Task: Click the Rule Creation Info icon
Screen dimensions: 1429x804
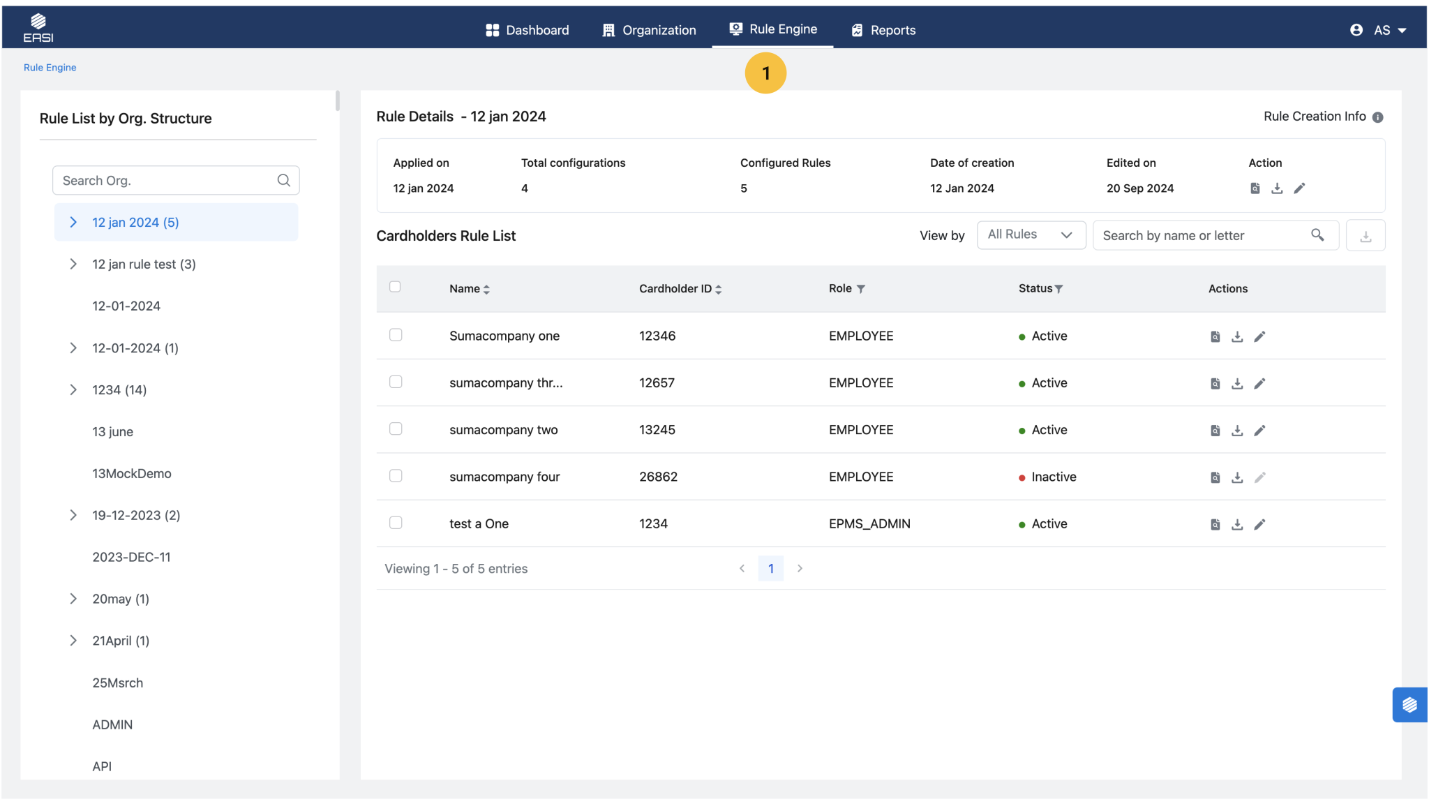Action: pos(1377,117)
